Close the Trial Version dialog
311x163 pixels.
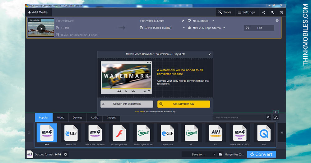(209, 54)
